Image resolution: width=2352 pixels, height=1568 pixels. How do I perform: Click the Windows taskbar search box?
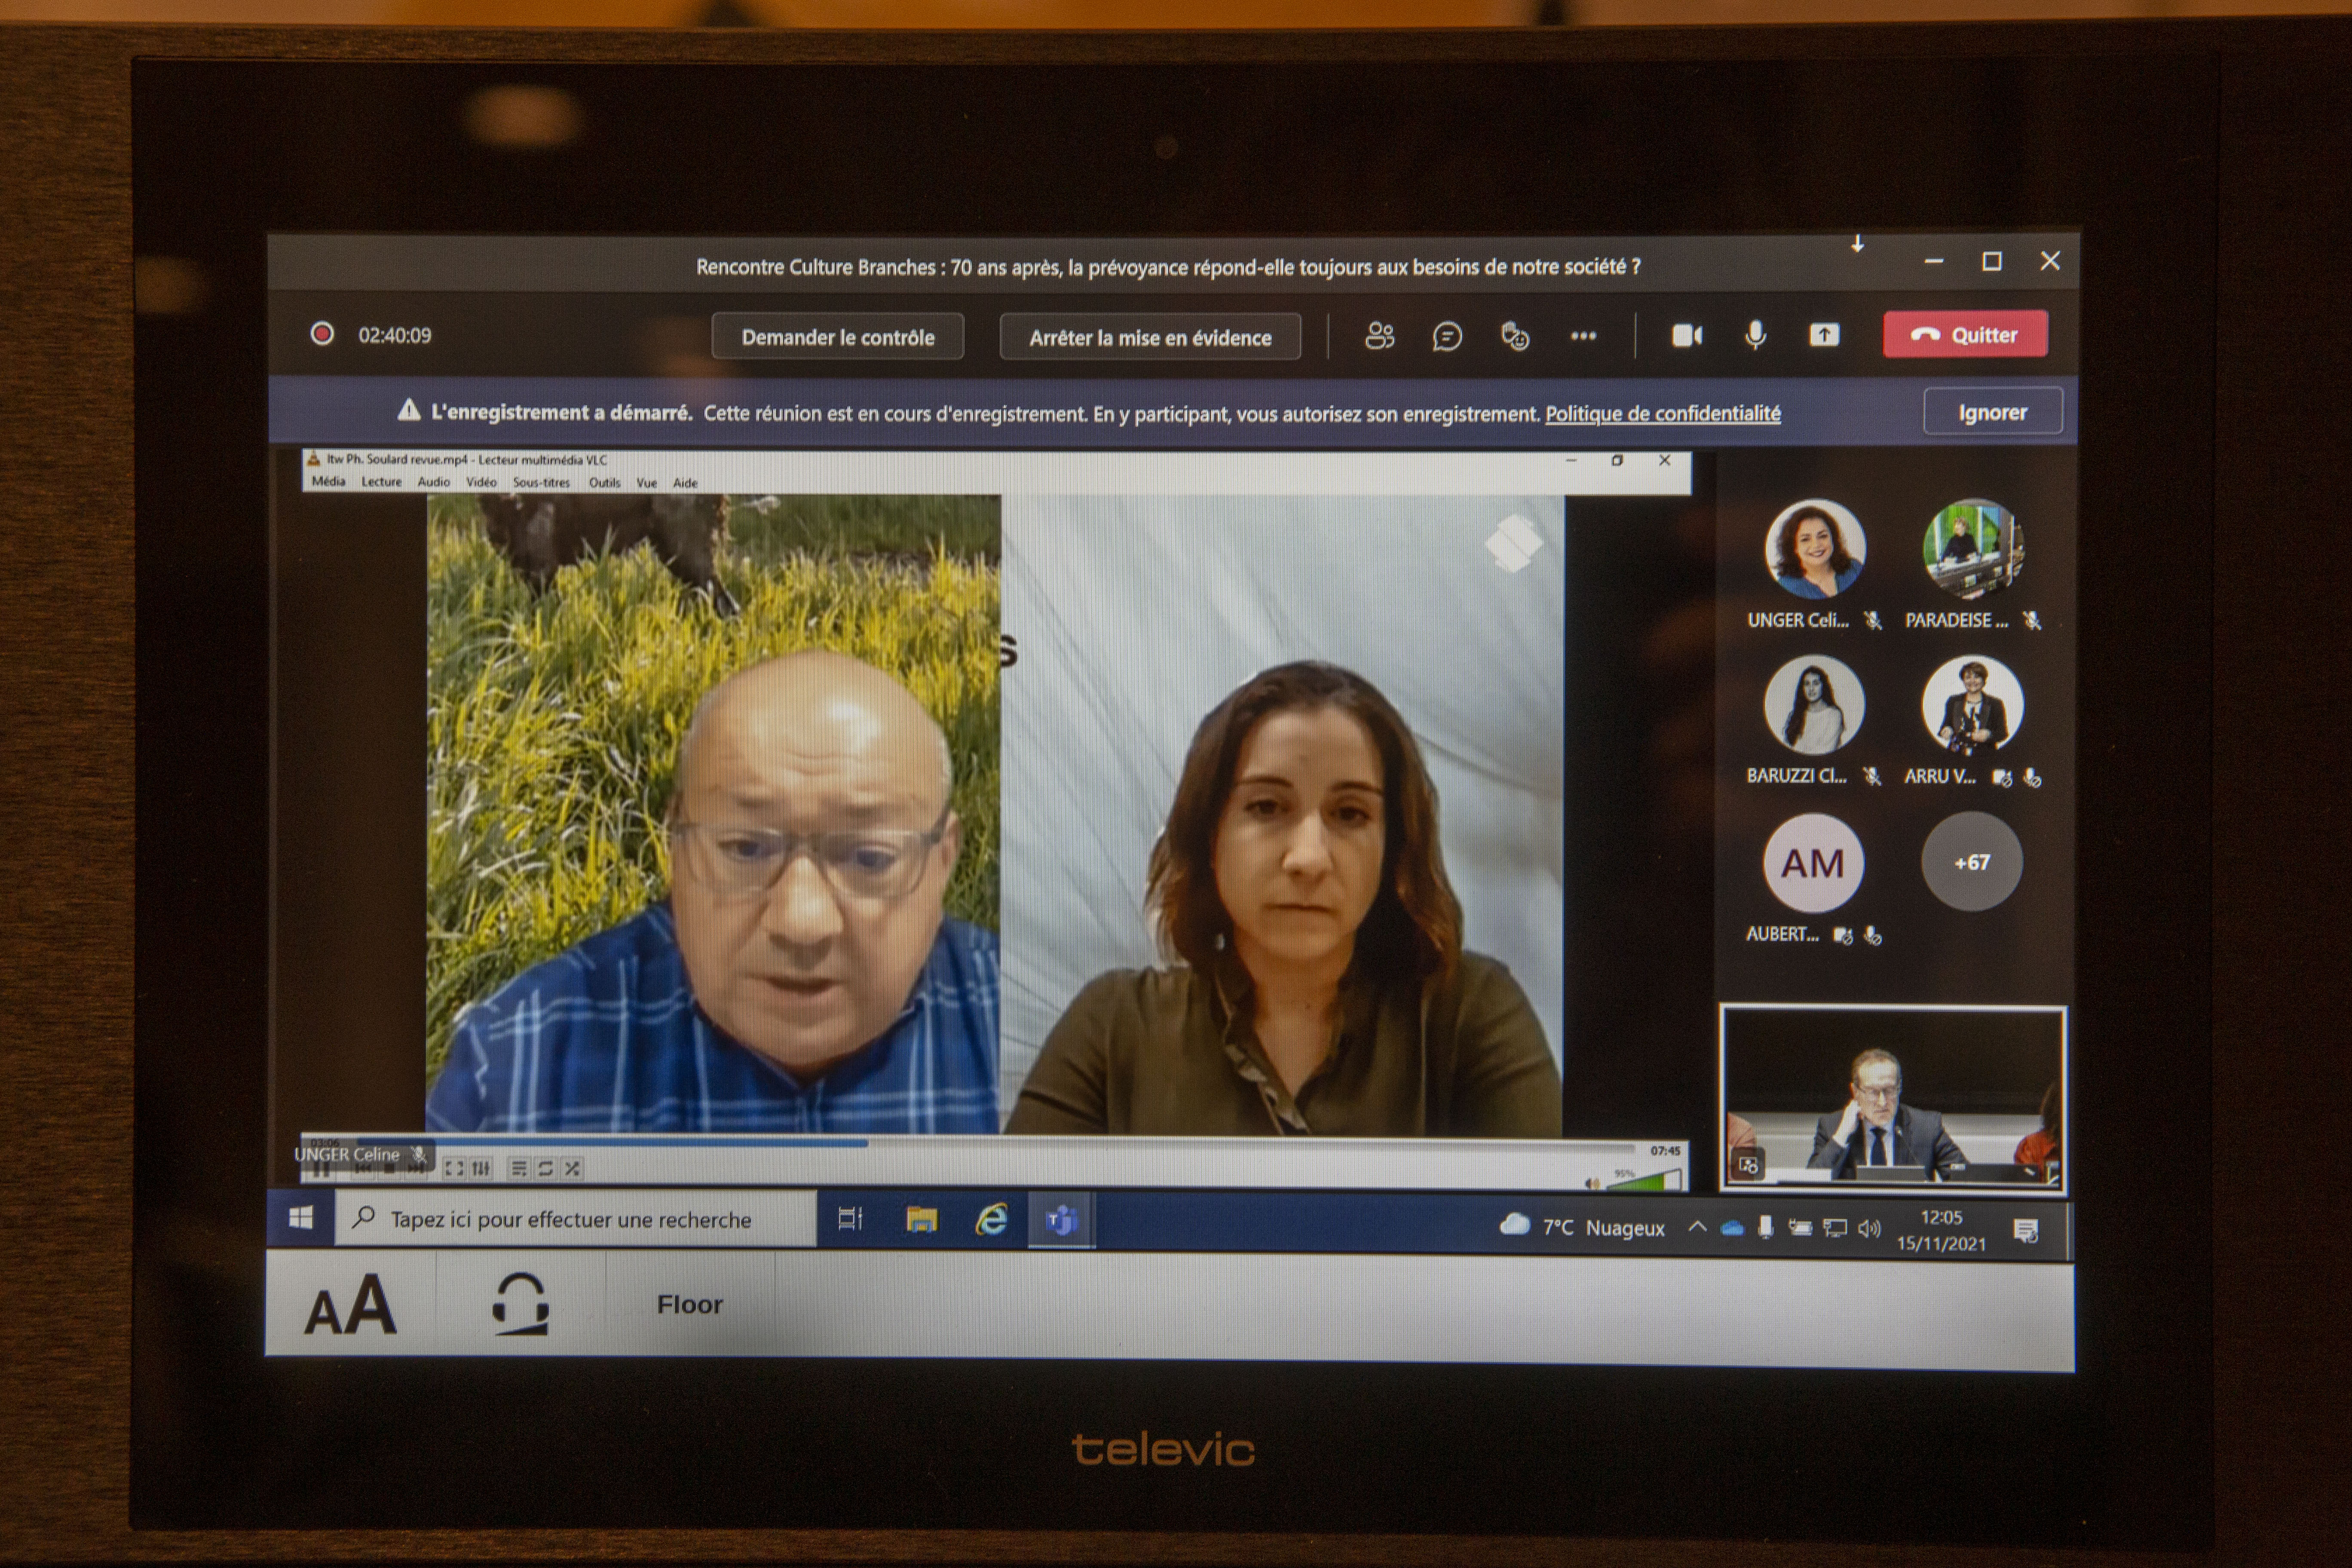[x=575, y=1219]
